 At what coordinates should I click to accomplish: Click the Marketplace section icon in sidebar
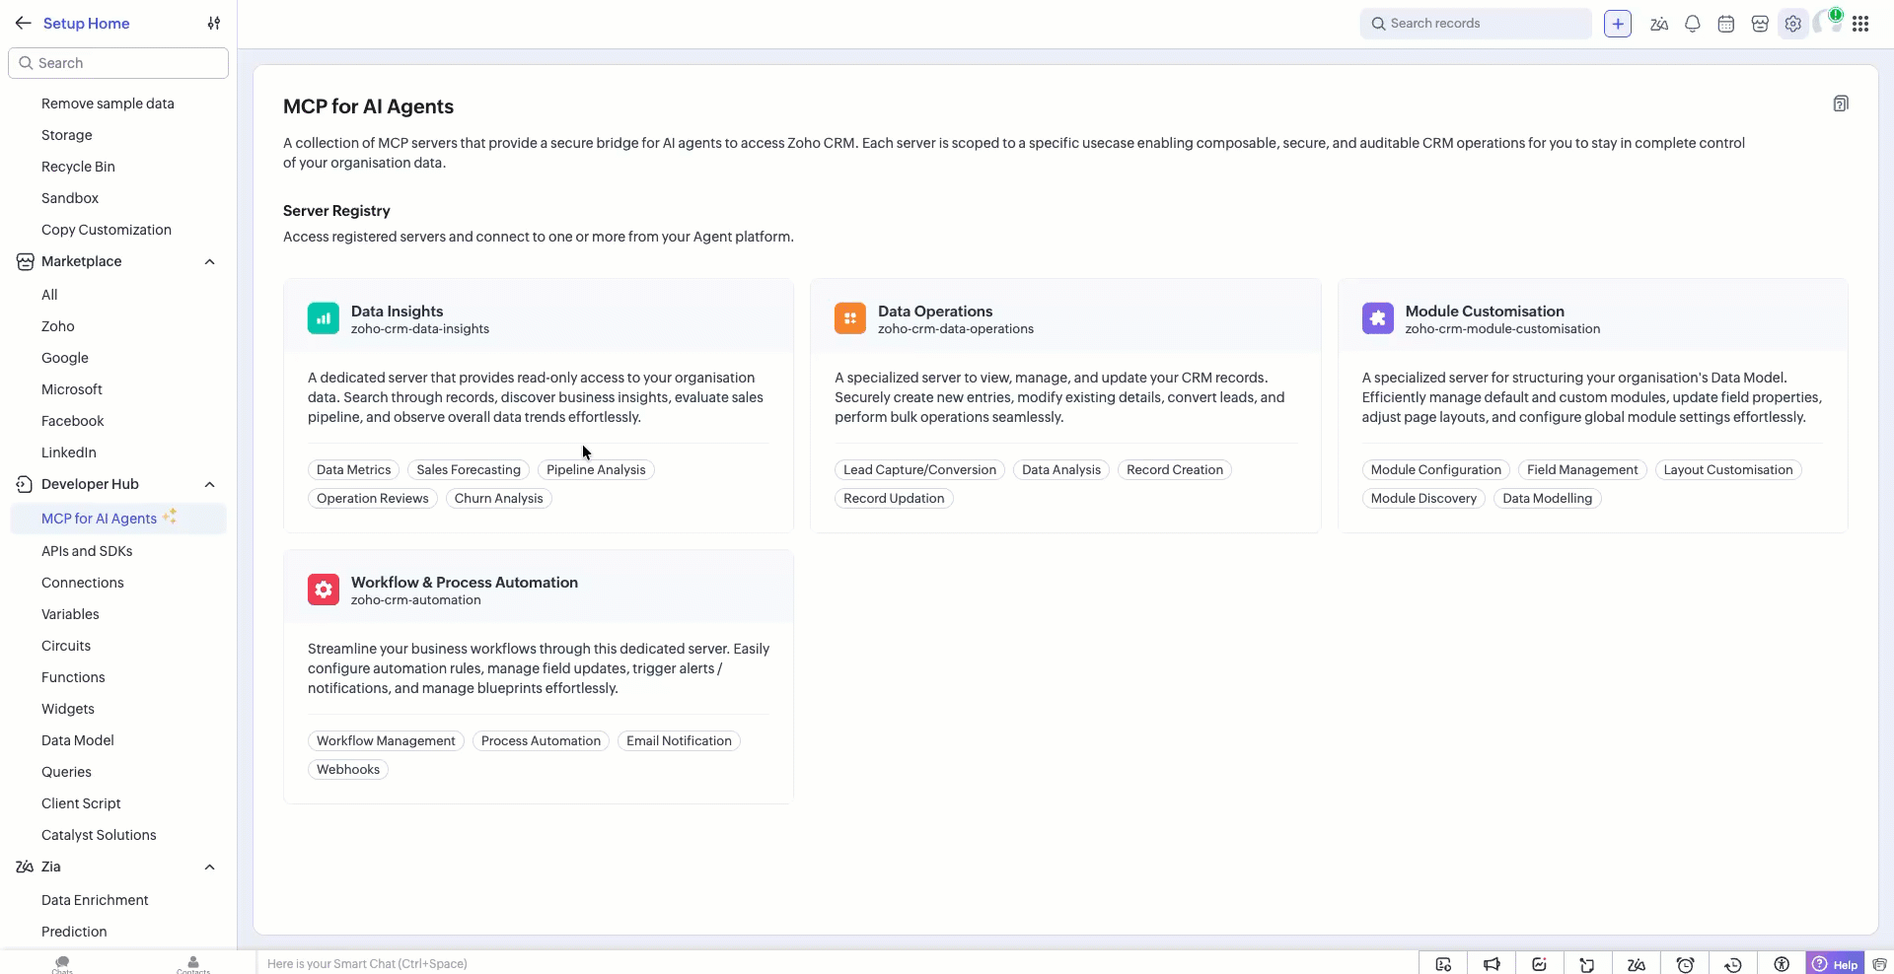pyautogui.click(x=25, y=261)
